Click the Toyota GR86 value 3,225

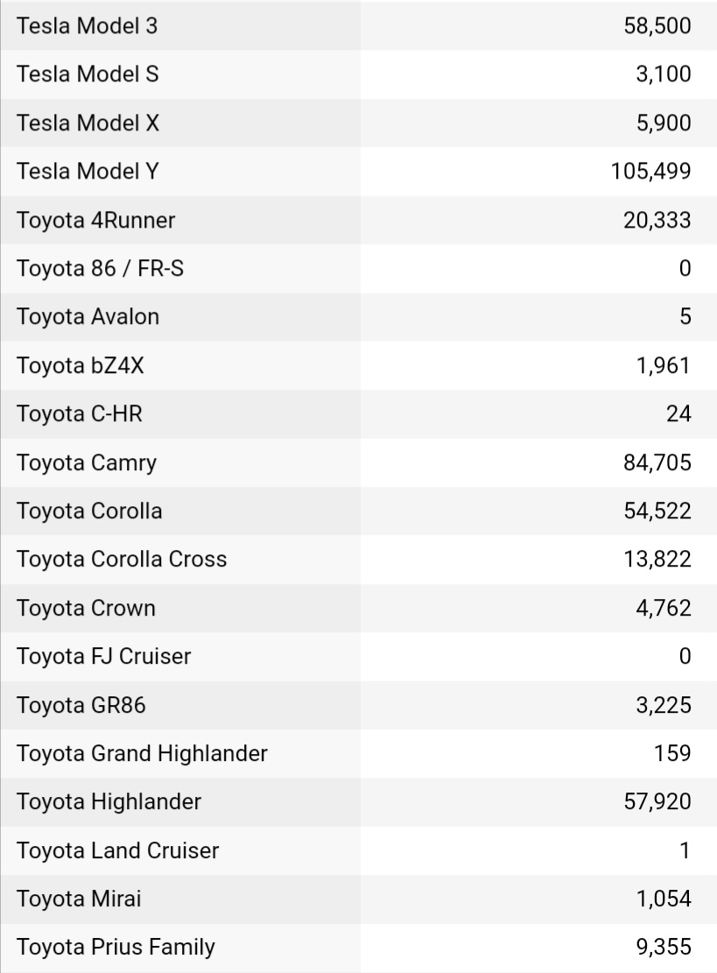tap(663, 704)
